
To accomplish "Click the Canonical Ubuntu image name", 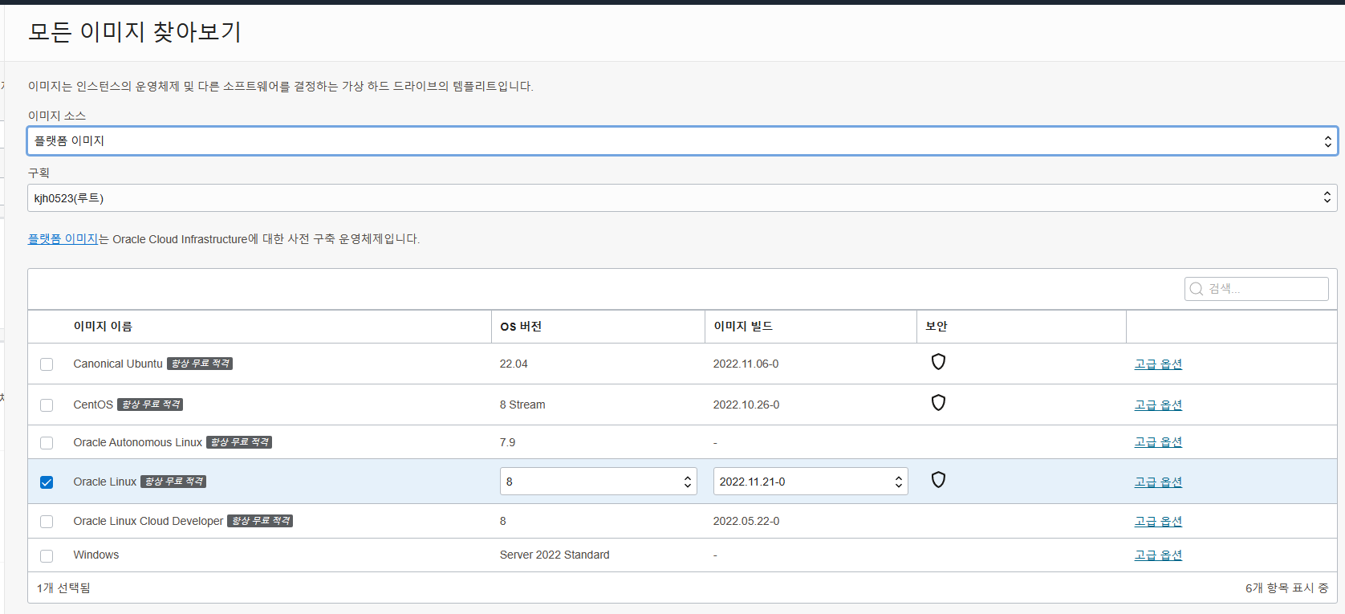I will coord(118,364).
